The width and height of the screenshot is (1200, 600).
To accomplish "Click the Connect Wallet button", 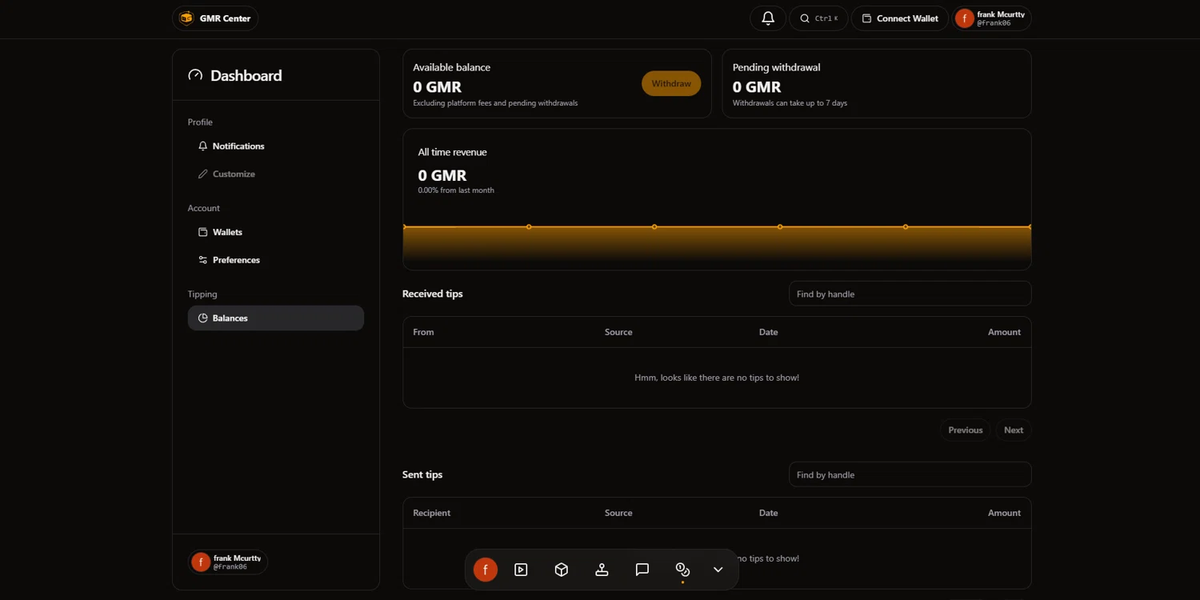I will [900, 18].
